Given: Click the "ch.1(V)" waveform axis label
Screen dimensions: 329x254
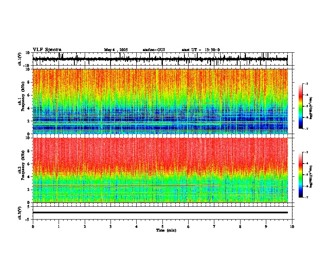Looking at the screenshot, I should pyautogui.click(x=20, y=59).
